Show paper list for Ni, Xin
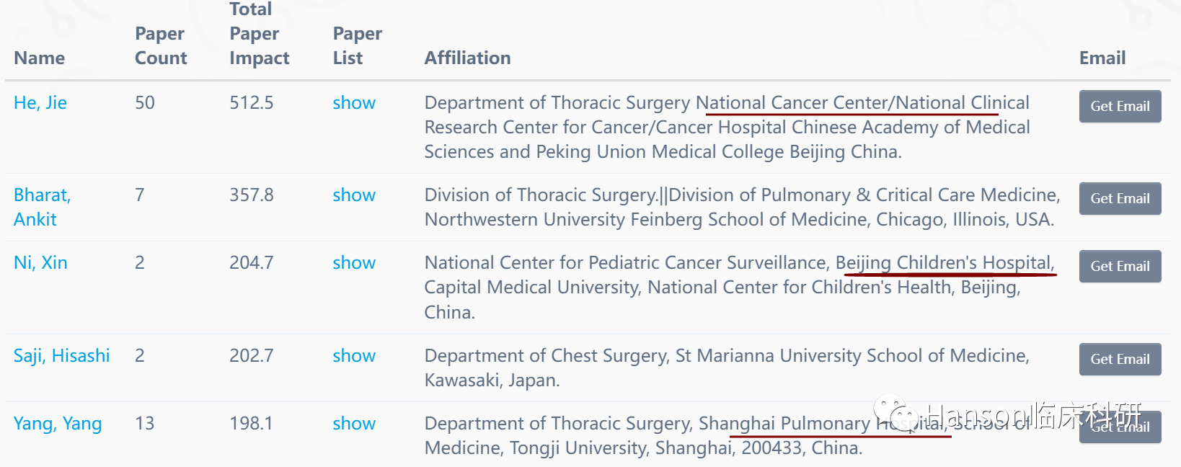Viewport: 1181px width, 467px height. (x=354, y=263)
